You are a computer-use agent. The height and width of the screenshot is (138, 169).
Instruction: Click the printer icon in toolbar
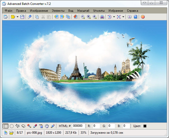(x=102, y=17)
